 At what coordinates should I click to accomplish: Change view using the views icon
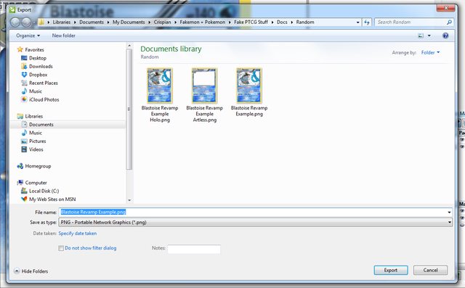point(421,36)
